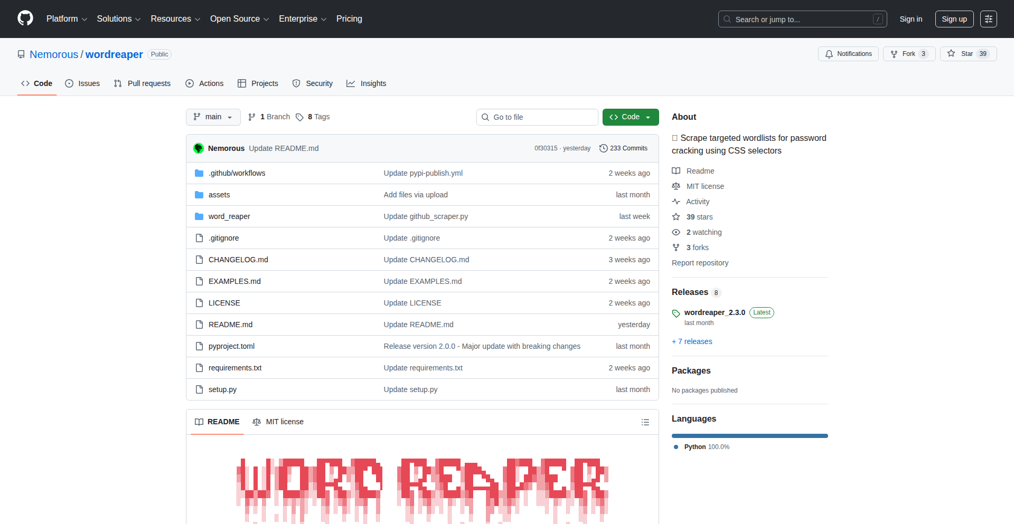Open the .gitignore file
Viewport: 1014px width, 524px height.
pyautogui.click(x=224, y=238)
